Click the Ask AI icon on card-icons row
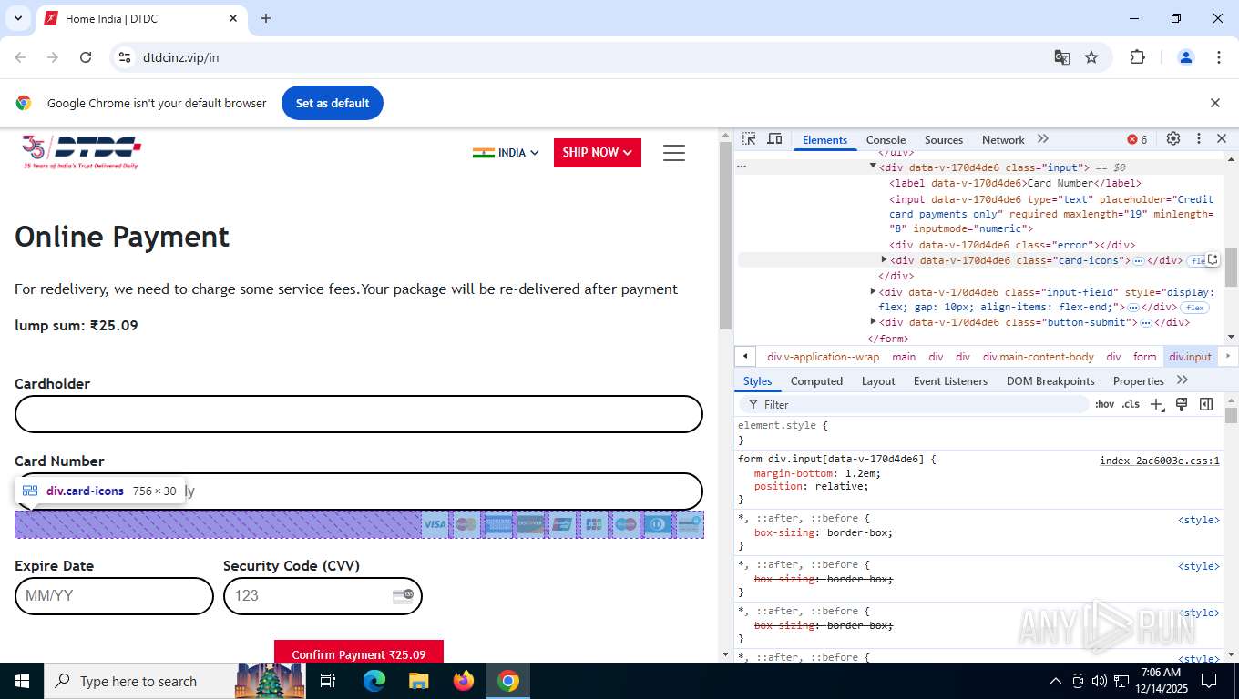Image resolution: width=1239 pixels, height=699 pixels. tap(1213, 259)
